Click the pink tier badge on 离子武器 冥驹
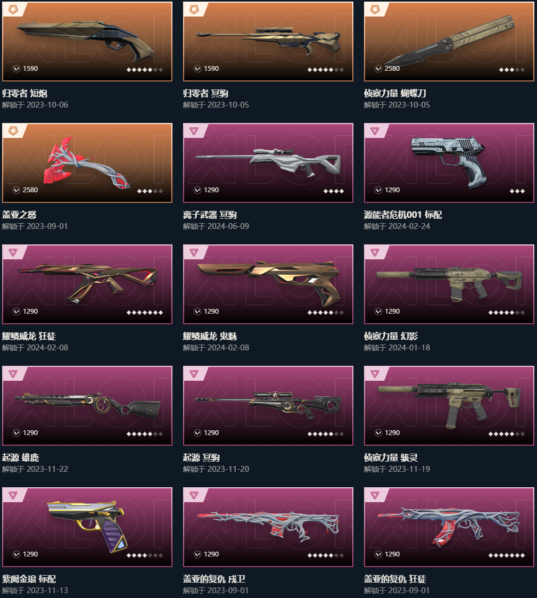This screenshot has width=537, height=598. 194,131
